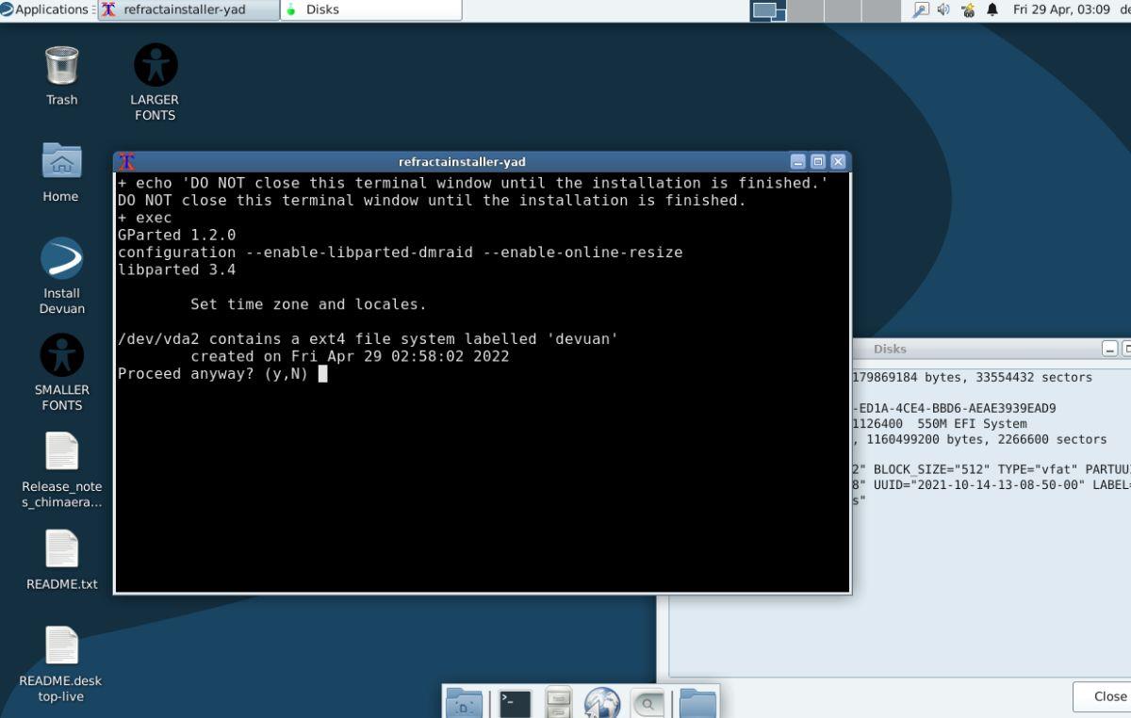The height and width of the screenshot is (718, 1131).
Task: Click the power manager tray icon
Action: pyautogui.click(x=968, y=10)
